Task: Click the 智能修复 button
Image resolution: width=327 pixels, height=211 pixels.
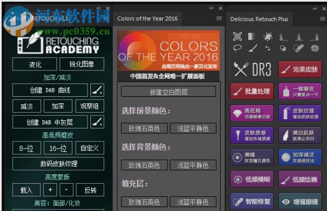Action: coord(252,201)
